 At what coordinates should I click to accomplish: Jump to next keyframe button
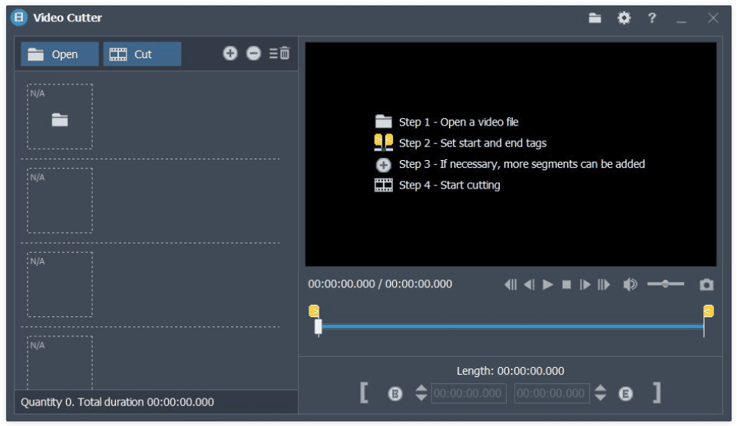[603, 285]
